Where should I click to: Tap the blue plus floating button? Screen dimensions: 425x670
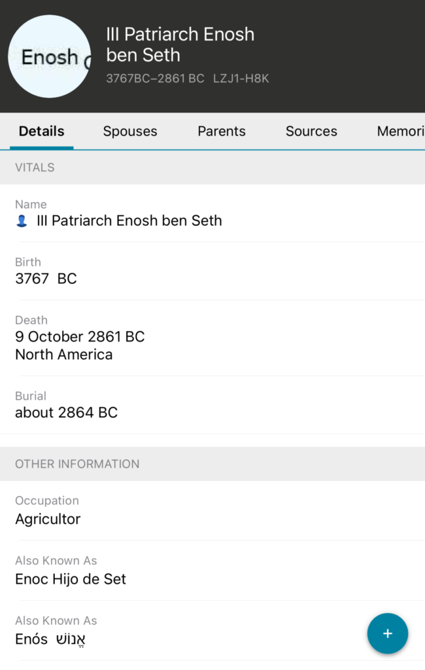pos(387,633)
